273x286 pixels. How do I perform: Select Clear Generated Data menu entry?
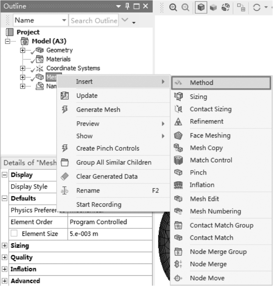[107, 177]
